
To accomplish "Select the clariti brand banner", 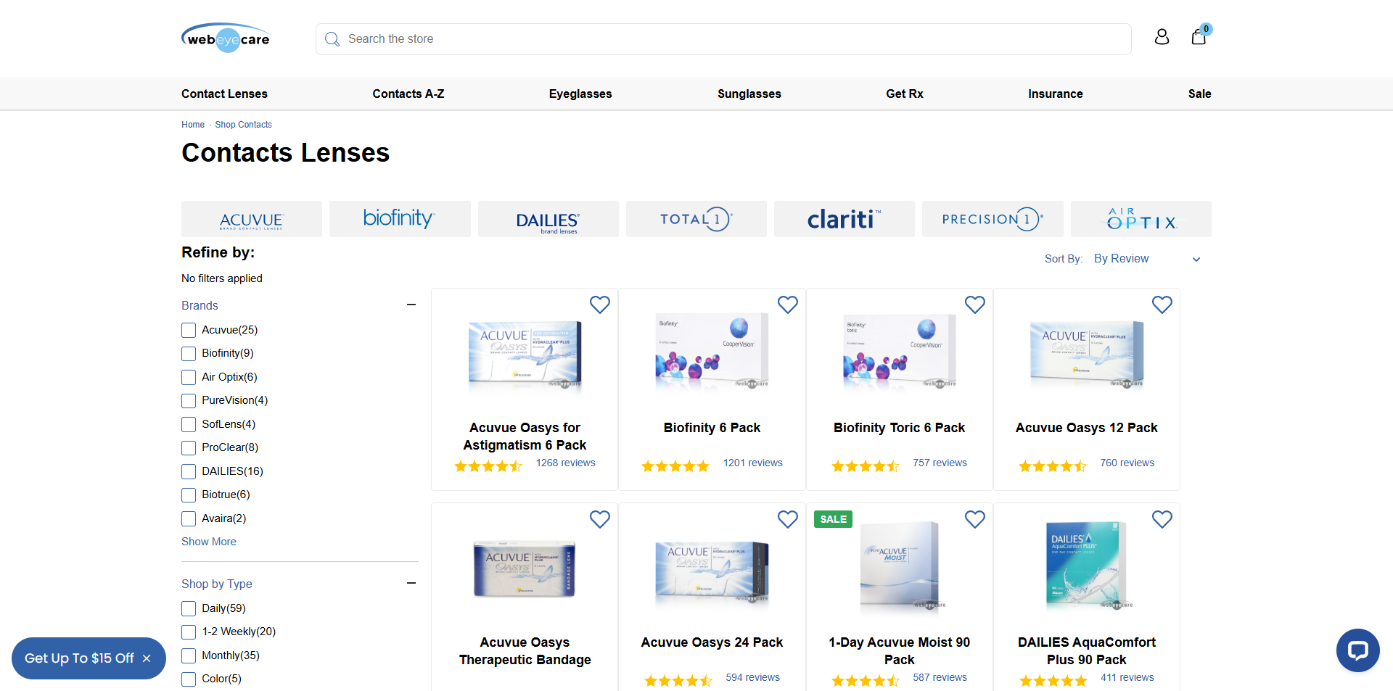I will (844, 218).
